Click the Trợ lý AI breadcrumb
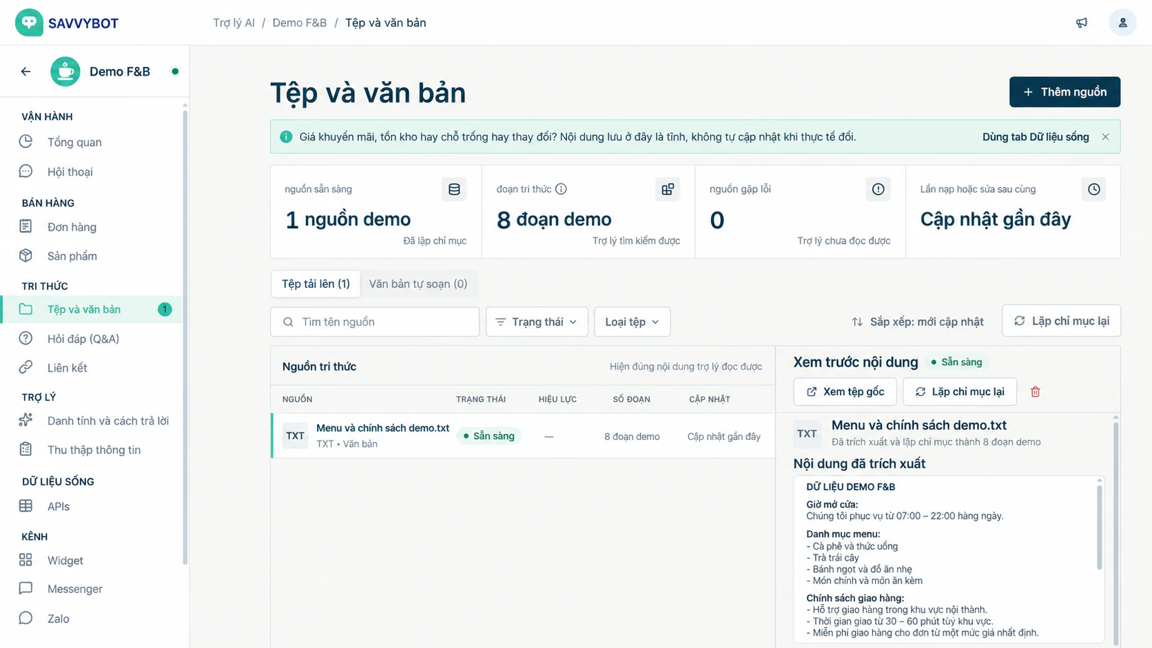This screenshot has height=648, width=1152. 234,23
